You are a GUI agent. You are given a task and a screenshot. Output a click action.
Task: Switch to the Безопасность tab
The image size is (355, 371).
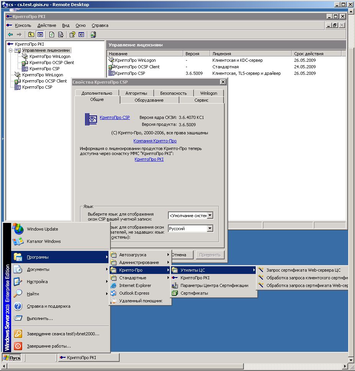pyautogui.click(x=174, y=93)
